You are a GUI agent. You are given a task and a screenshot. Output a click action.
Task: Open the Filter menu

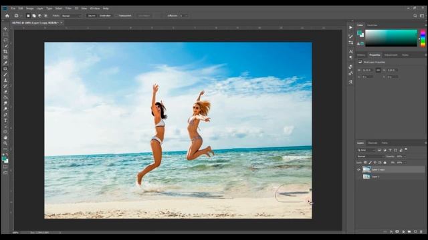68,9
